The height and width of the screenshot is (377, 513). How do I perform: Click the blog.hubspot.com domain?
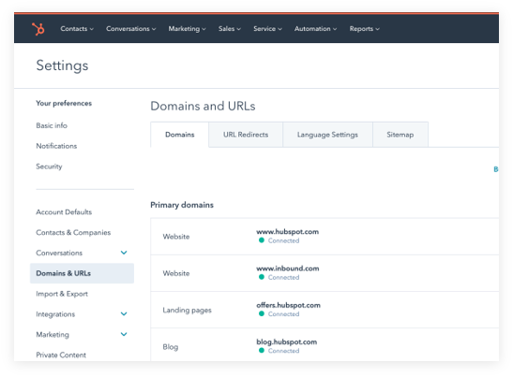[287, 341]
